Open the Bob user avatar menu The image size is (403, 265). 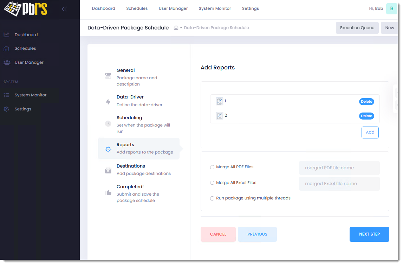pos(391,8)
